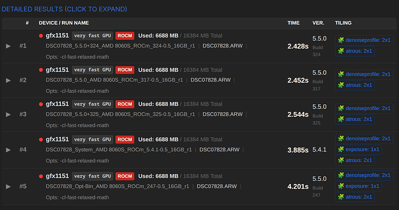Viewport: 399px width, 210px height.
Task: Click Used: 6688 MB text in row #5
Action: pos(158,176)
